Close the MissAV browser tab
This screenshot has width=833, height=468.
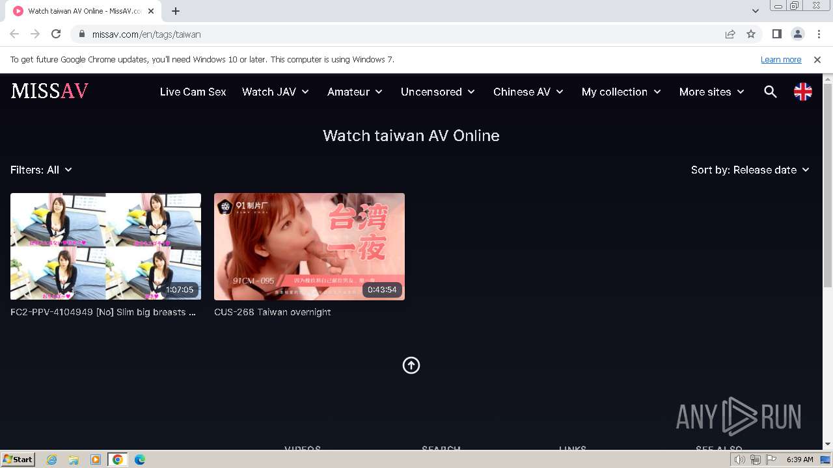151,11
